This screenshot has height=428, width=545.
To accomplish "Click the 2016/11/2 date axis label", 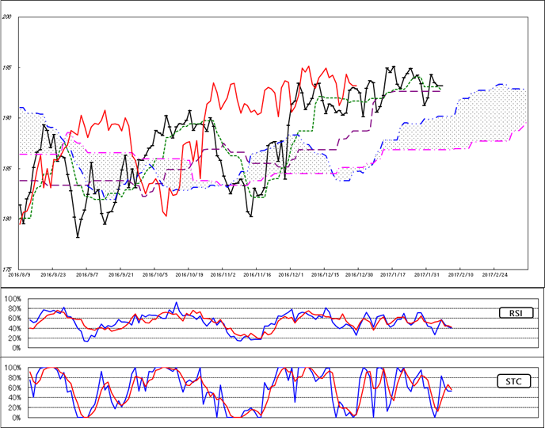I will coord(224,275).
